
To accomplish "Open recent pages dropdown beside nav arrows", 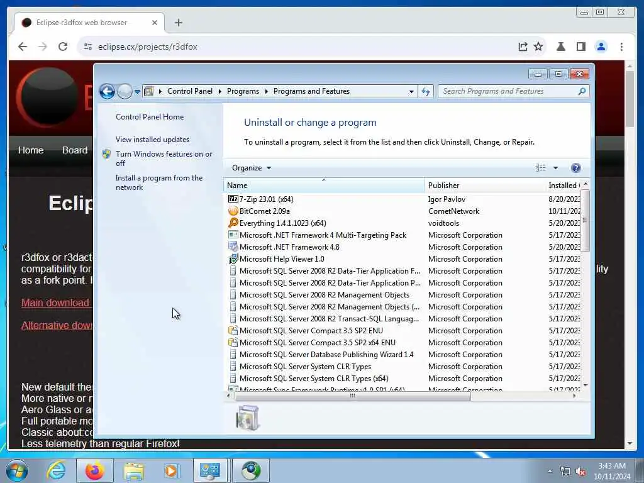I will pyautogui.click(x=137, y=92).
